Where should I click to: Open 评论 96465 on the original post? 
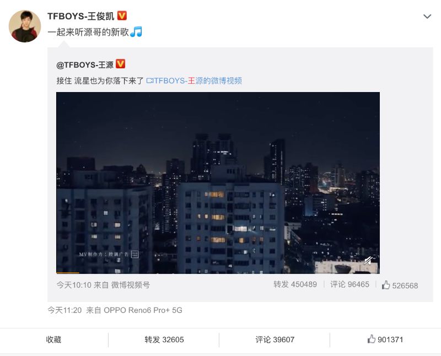(x=349, y=284)
